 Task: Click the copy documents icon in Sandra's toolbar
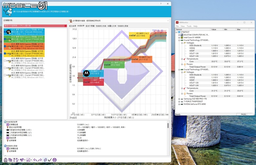pos(10,160)
